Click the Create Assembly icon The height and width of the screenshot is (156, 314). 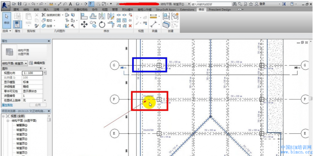[166, 16]
